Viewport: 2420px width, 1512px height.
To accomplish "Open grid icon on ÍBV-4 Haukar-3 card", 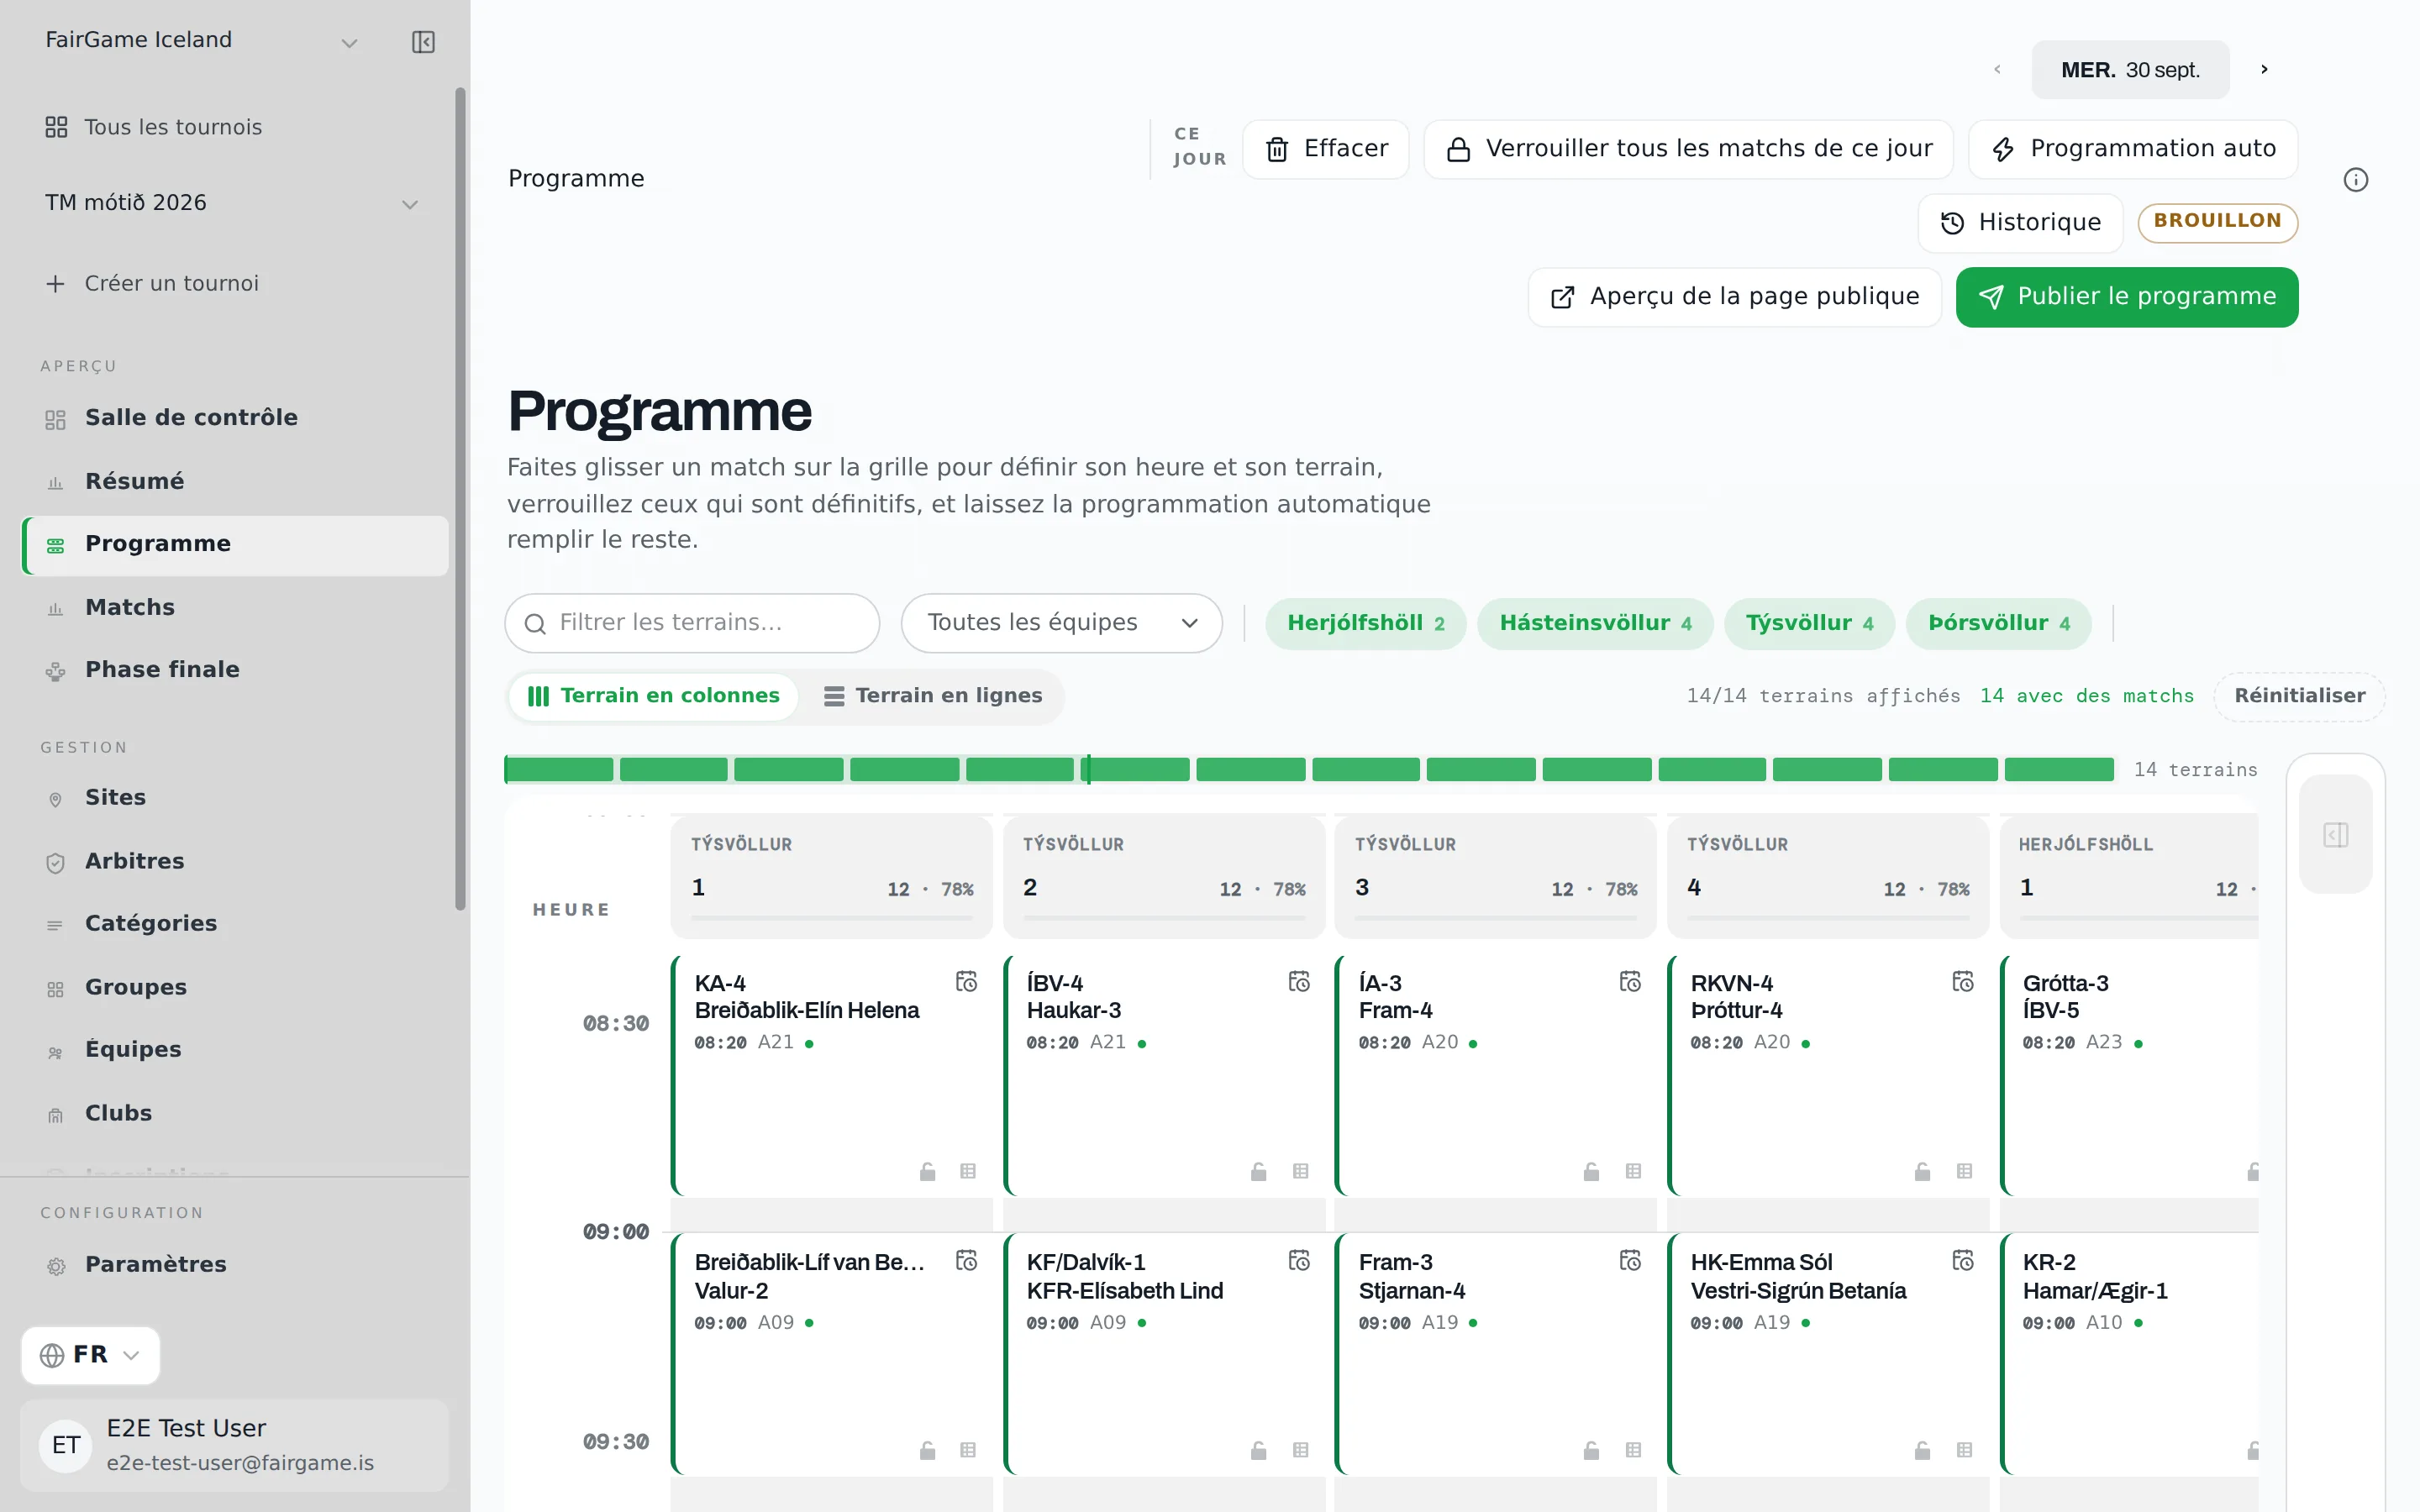I will pos(1300,1171).
